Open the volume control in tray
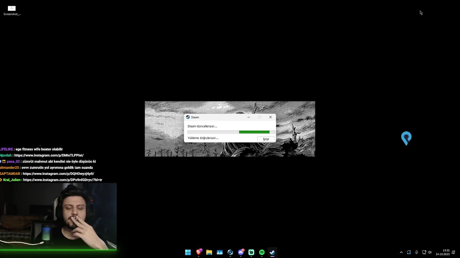 pos(429,252)
